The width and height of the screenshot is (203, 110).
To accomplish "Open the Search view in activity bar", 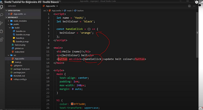I will pyautogui.click(x=2, y=15).
